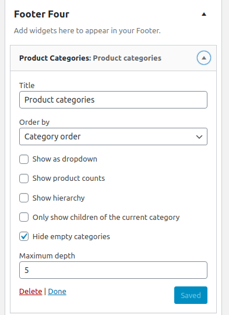This screenshot has width=229, height=315.
Task: Click the Delete link
Action: [x=30, y=292]
